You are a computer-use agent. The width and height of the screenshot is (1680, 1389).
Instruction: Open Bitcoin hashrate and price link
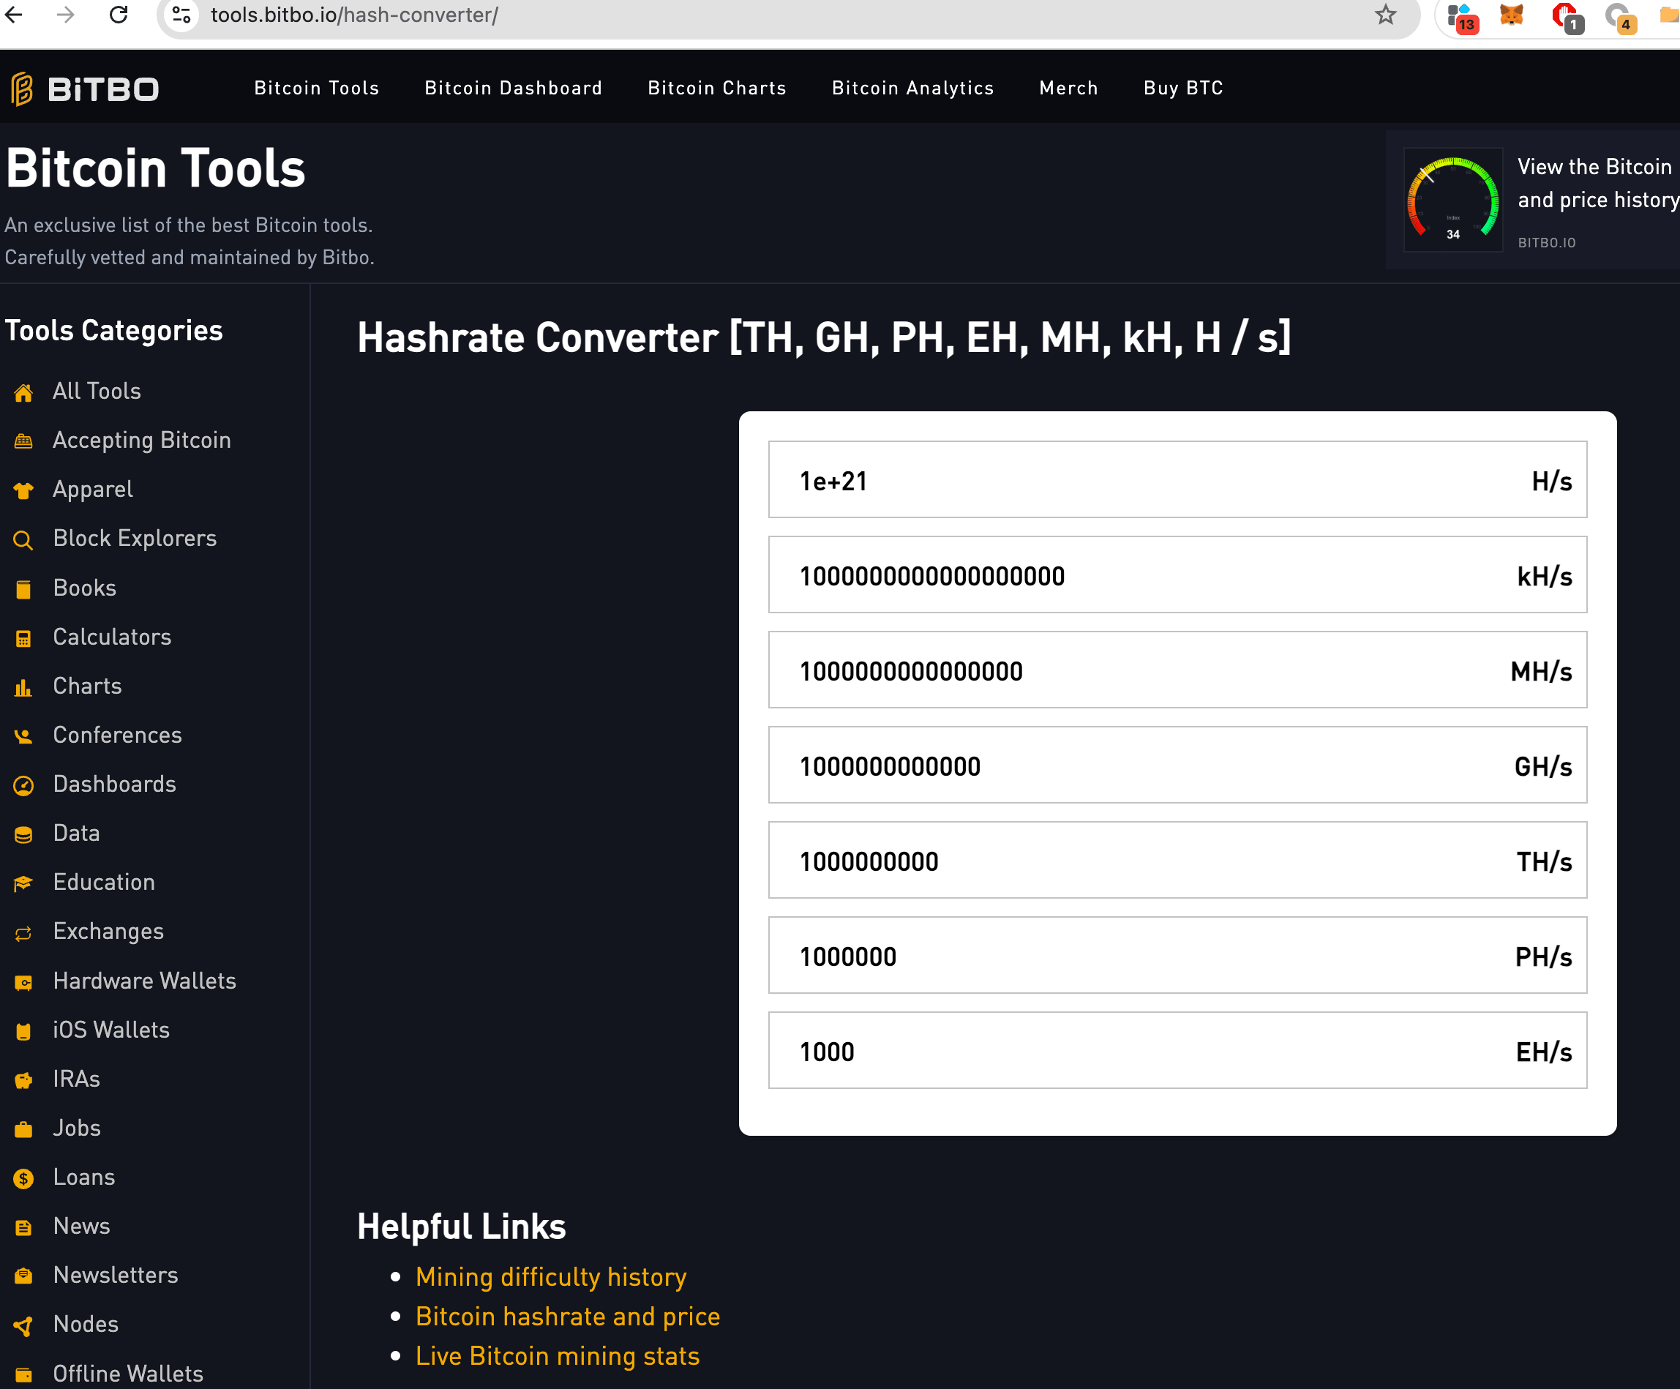567,1317
